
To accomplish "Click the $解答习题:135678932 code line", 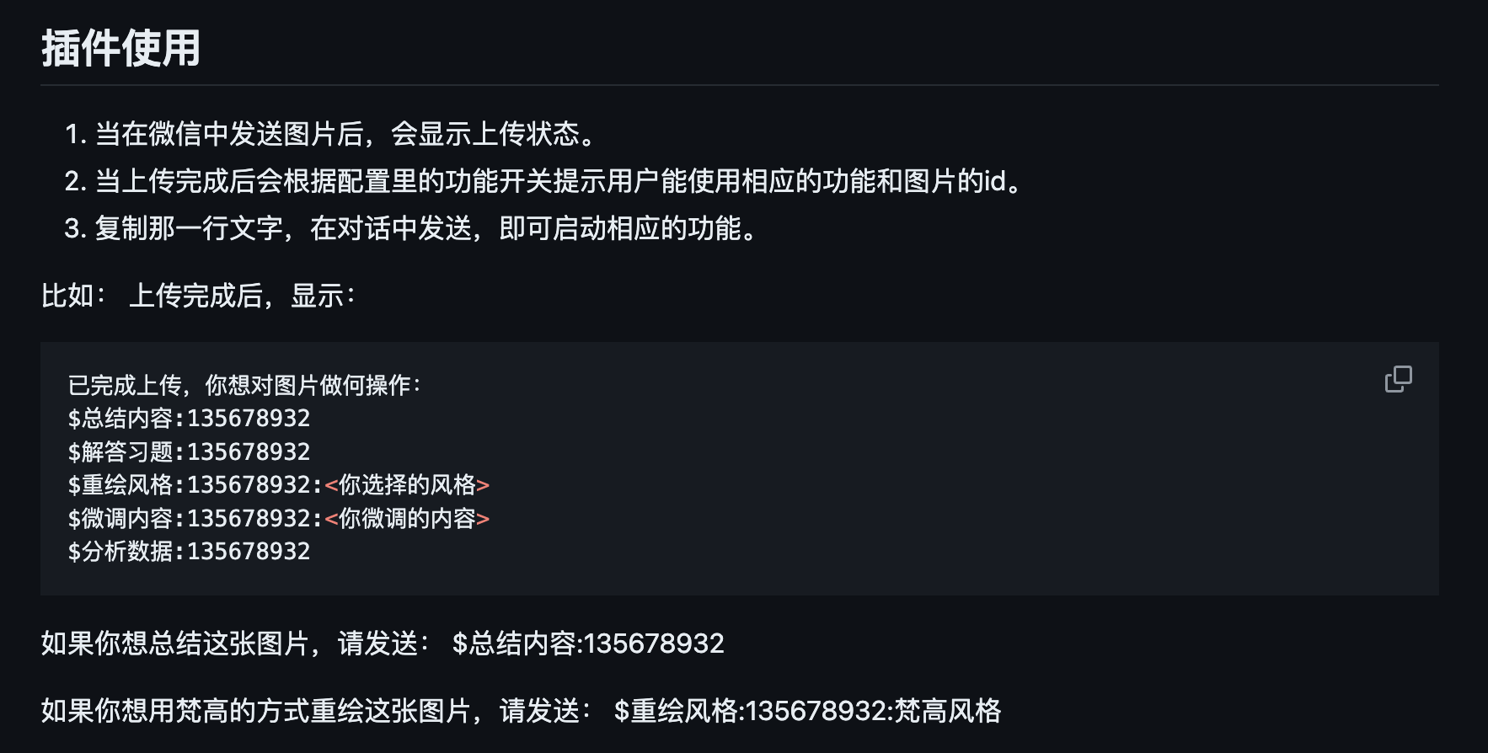I will point(189,451).
